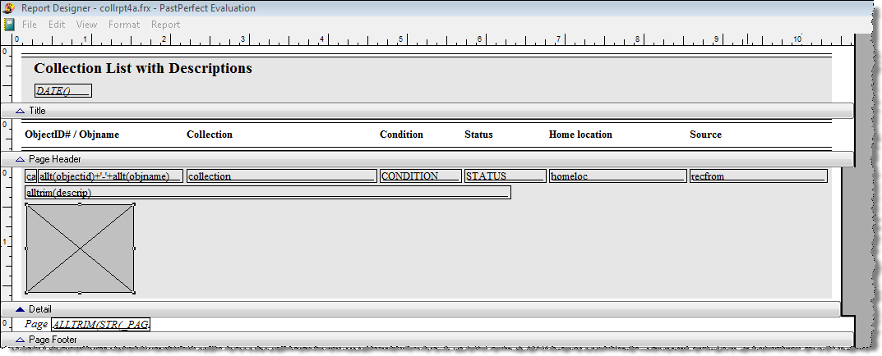Screen dimensions: 882x356
Task: Select the Page Footer band bar
Action: tap(427, 339)
